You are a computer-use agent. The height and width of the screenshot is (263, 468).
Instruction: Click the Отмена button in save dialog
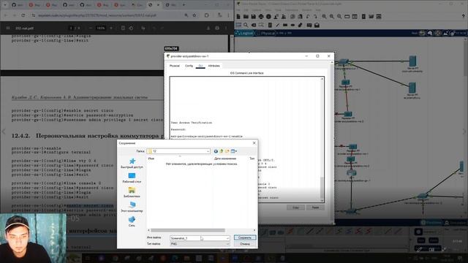[245, 244]
